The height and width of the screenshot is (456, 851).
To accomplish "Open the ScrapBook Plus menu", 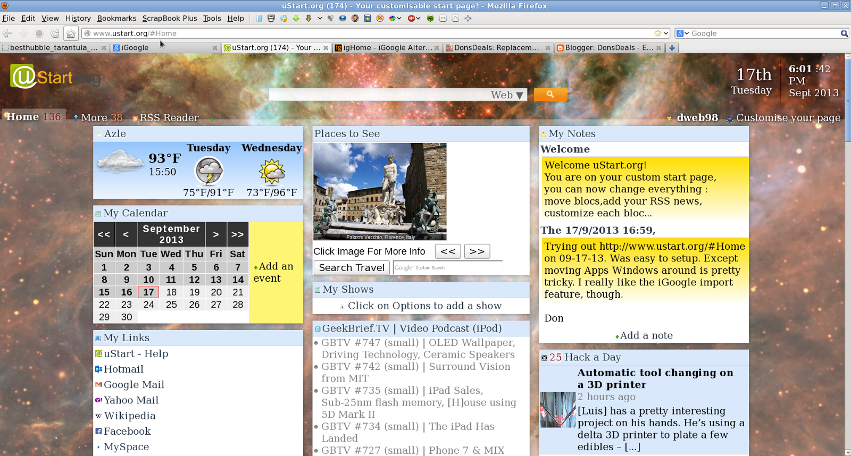I will [170, 18].
